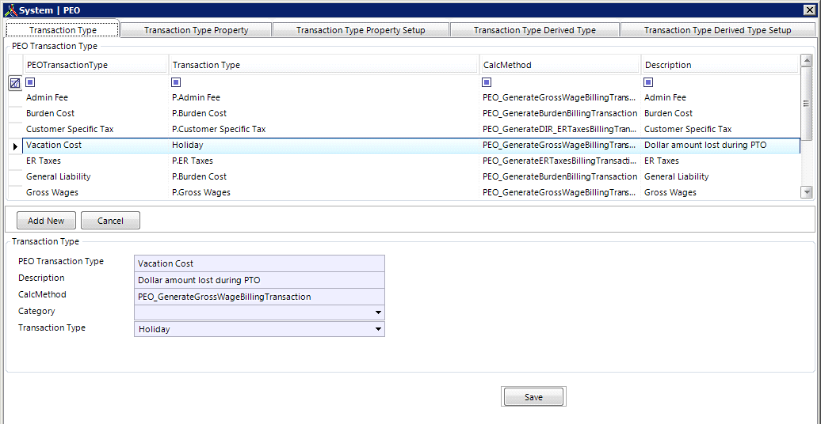Open filter operator icon under CalcMethod column
Viewport: 821px width, 424px height.
487,82
